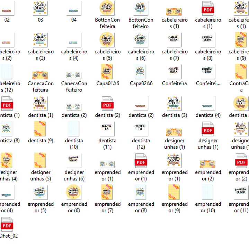This screenshot has height=249, width=249.
Task: Pick the dentista (10) grid pattern file
Action: [x=74, y=129]
